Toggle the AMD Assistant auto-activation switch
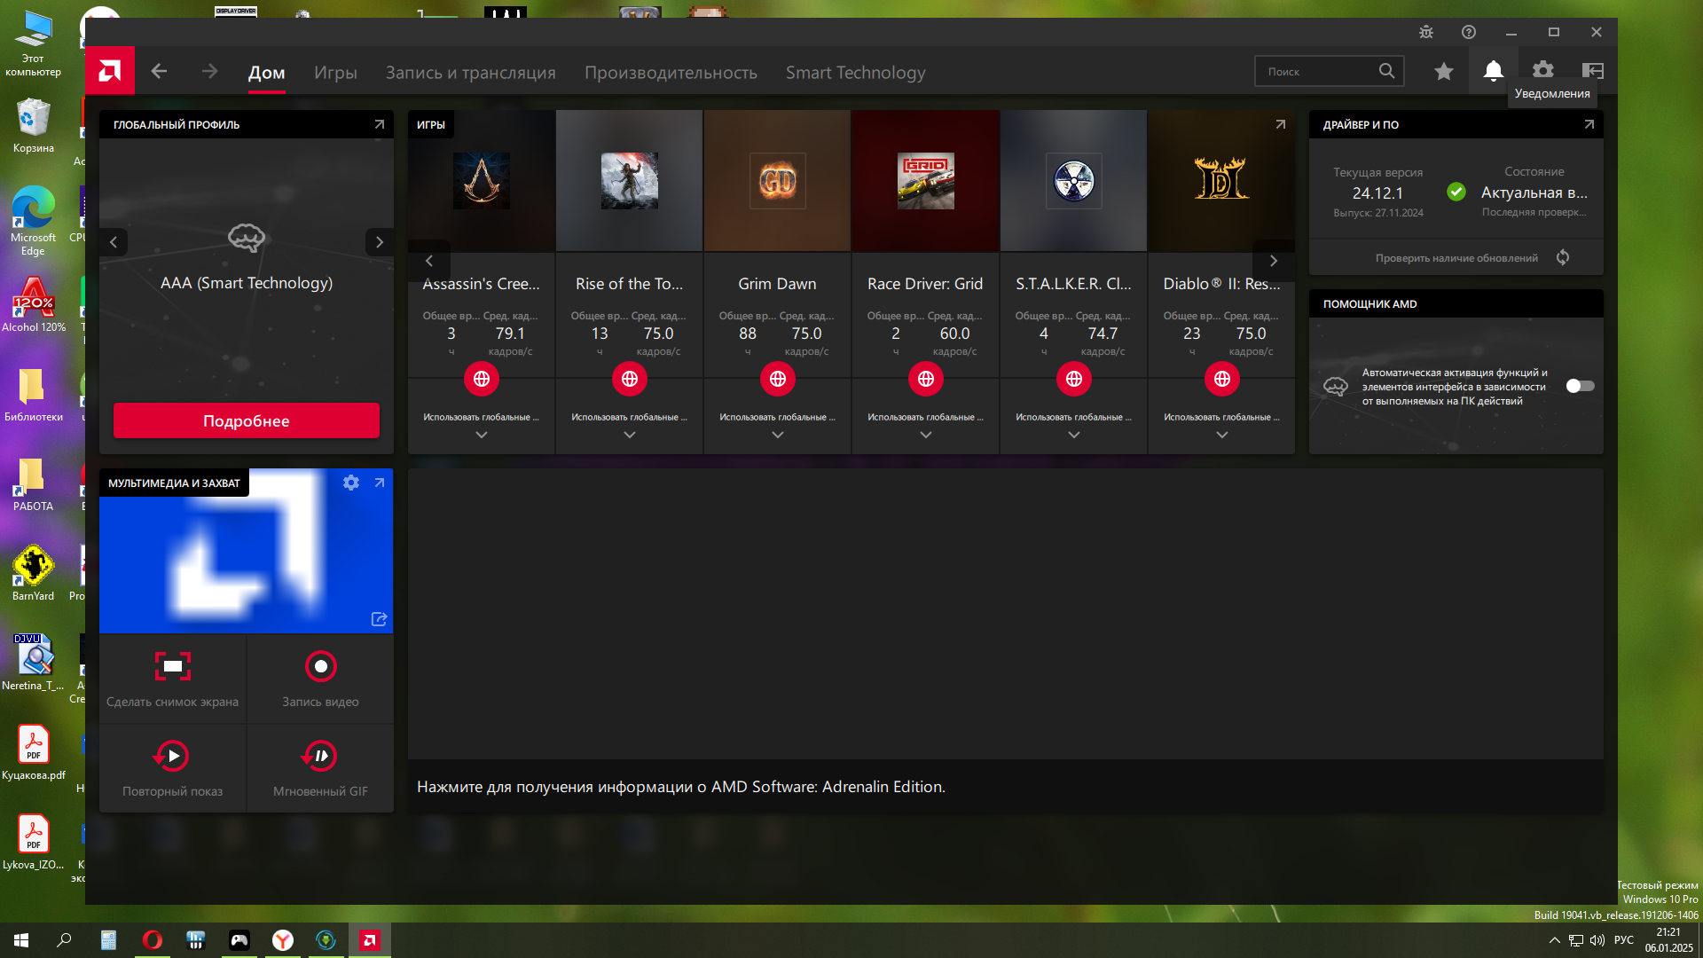The image size is (1703, 958). coord(1580,386)
